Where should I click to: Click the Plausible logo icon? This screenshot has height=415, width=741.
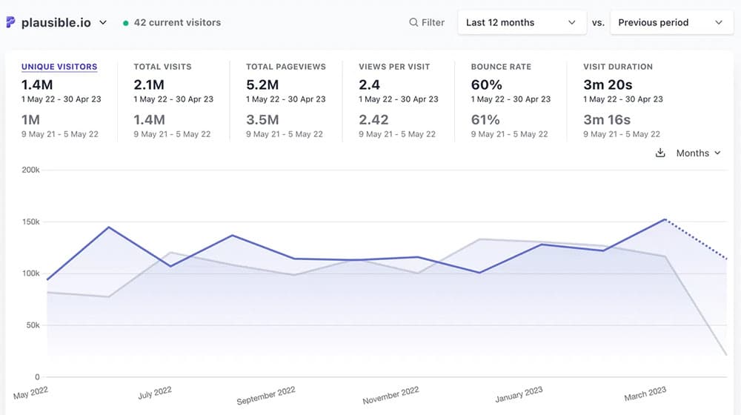click(x=10, y=21)
